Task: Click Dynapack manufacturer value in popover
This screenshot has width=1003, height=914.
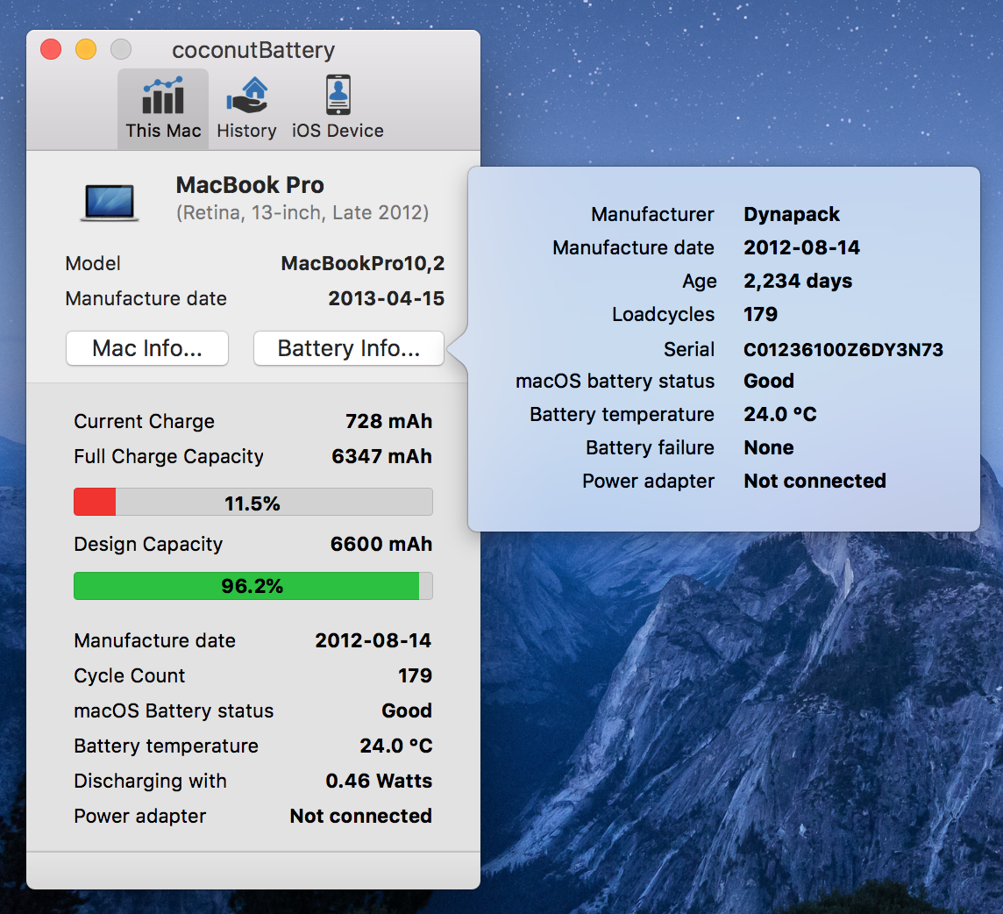Action: [792, 214]
